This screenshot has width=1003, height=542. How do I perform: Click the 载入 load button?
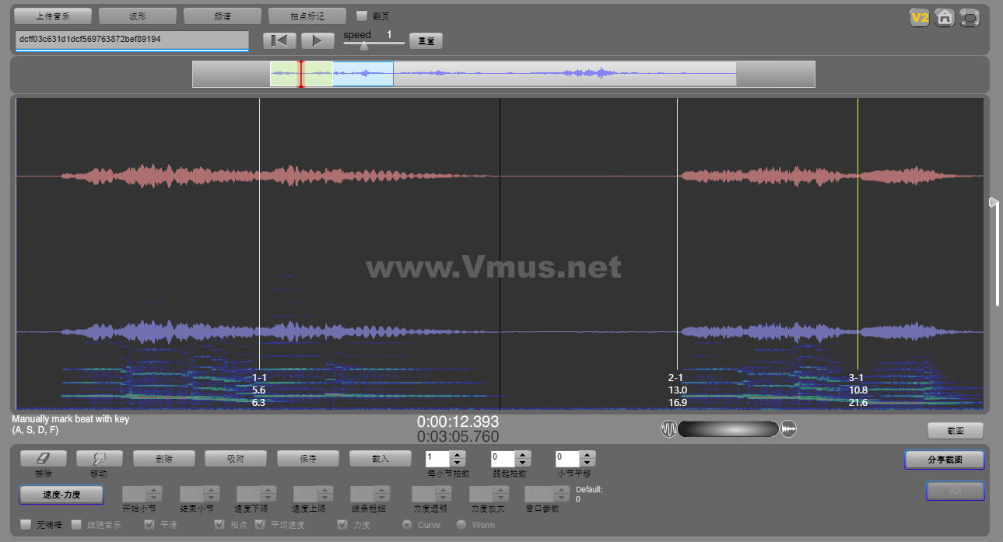click(381, 459)
